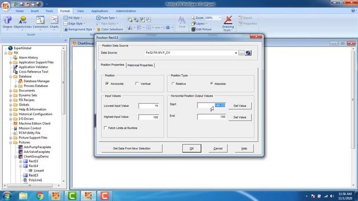Click the application orb button
This screenshot has width=358, height=201.
point(6,6)
